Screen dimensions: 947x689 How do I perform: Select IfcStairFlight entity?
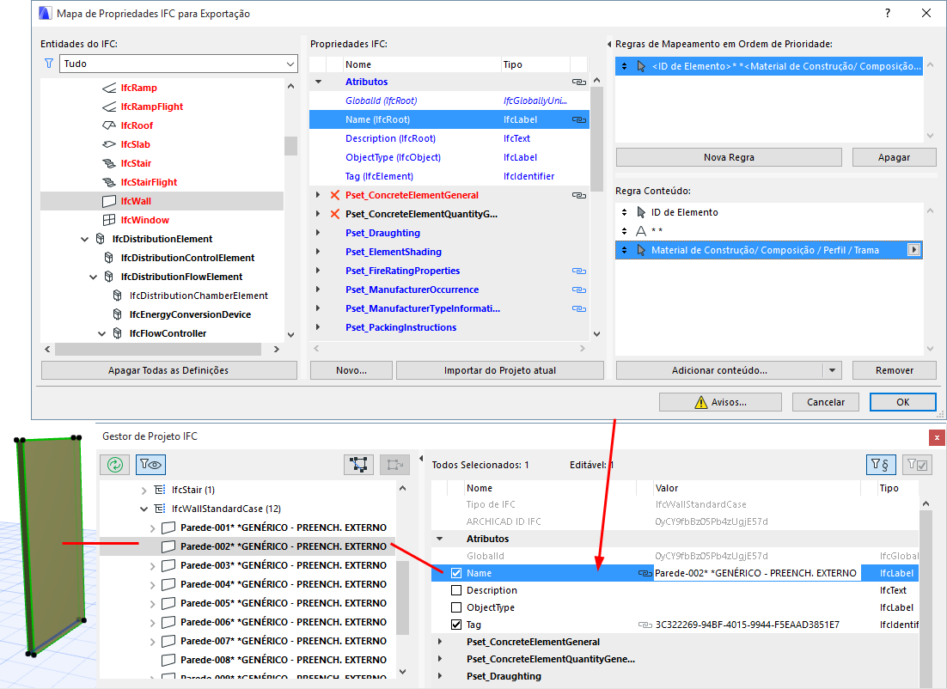pyautogui.click(x=149, y=182)
